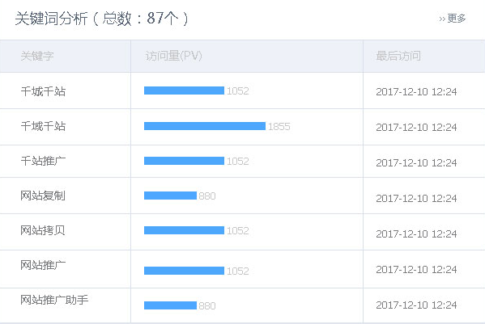The width and height of the screenshot is (485, 324).
Task: Select the 网站推广助手 keyword
Action: (x=54, y=300)
